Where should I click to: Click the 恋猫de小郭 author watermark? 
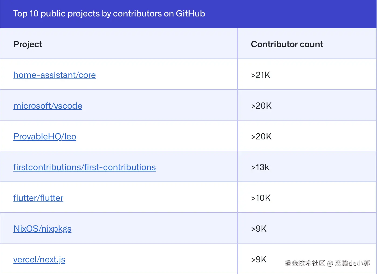coord(352,263)
